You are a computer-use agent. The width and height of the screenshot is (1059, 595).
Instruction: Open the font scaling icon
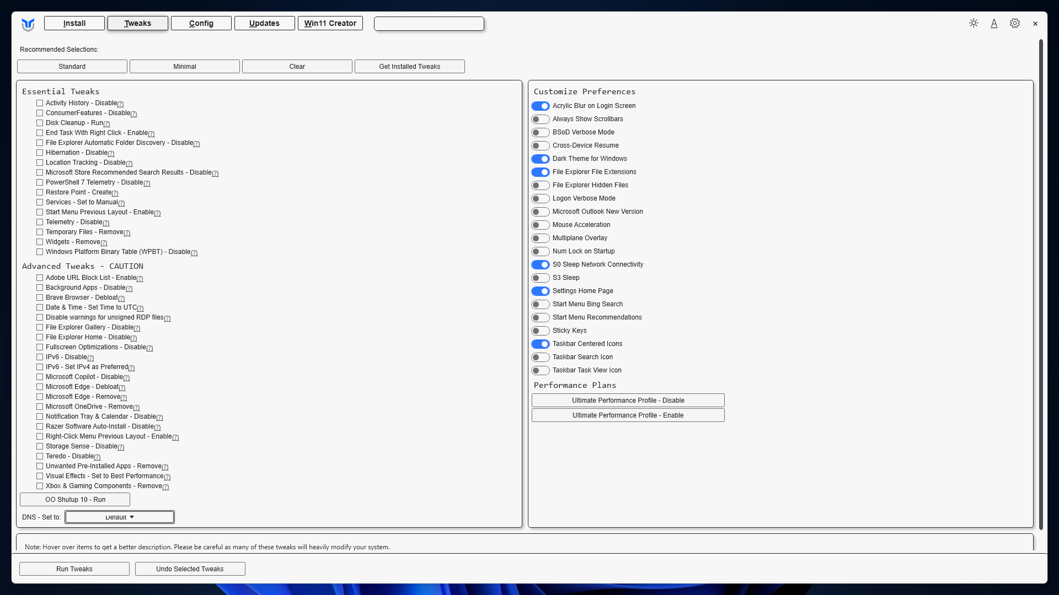pyautogui.click(x=994, y=23)
